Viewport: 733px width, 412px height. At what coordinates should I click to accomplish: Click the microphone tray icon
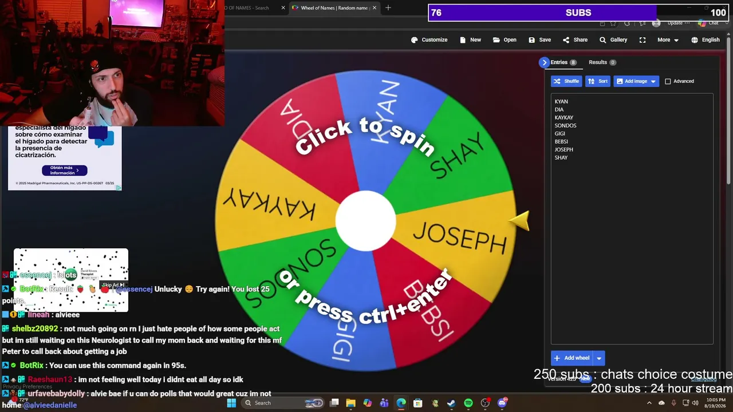[x=674, y=403]
